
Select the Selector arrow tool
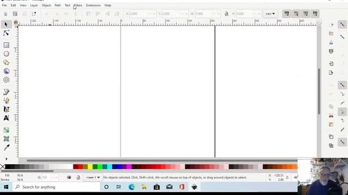click(6, 24)
